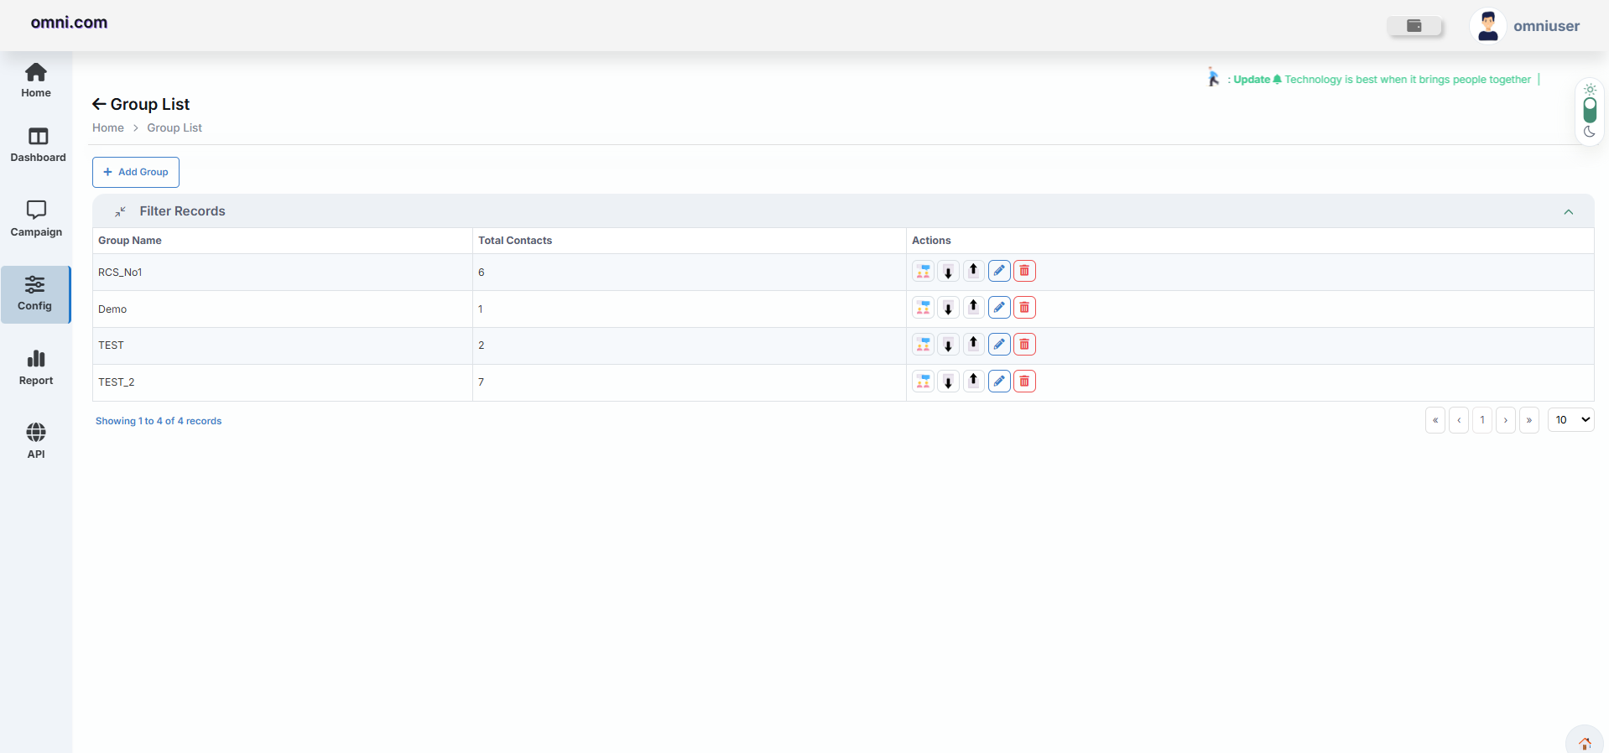1609x753 pixels.
Task: Switch to dark mode via moon icon
Action: (x=1590, y=132)
